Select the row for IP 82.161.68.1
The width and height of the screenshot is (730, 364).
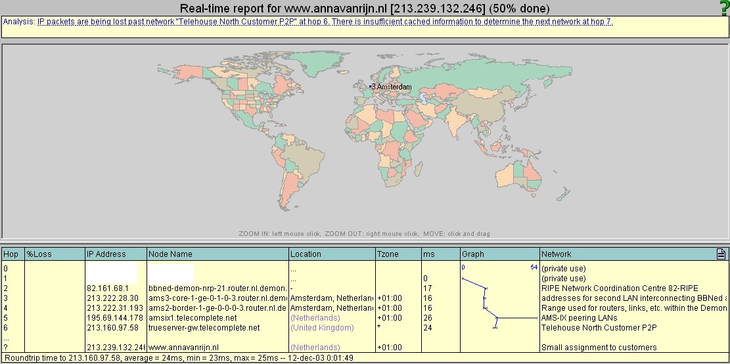[365, 288]
